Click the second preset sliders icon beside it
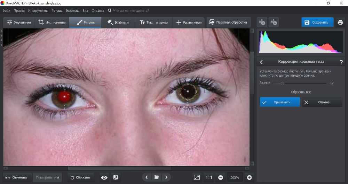Viewport: 348px width, 184px height. [273, 23]
